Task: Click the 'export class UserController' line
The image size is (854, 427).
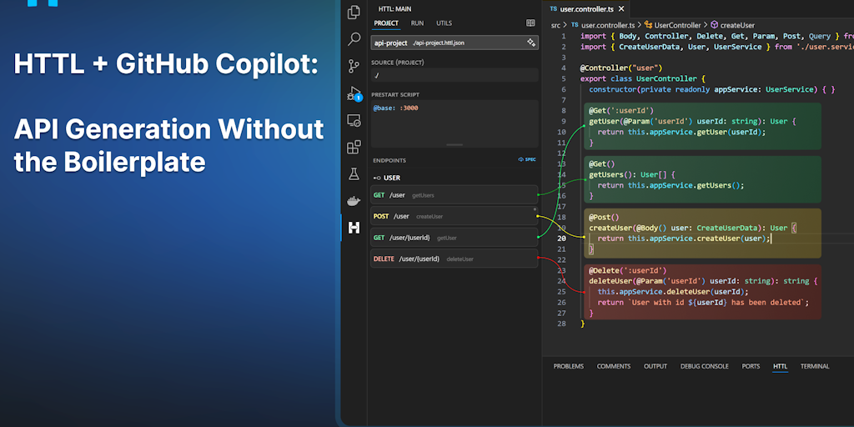Action: pyautogui.click(x=643, y=78)
